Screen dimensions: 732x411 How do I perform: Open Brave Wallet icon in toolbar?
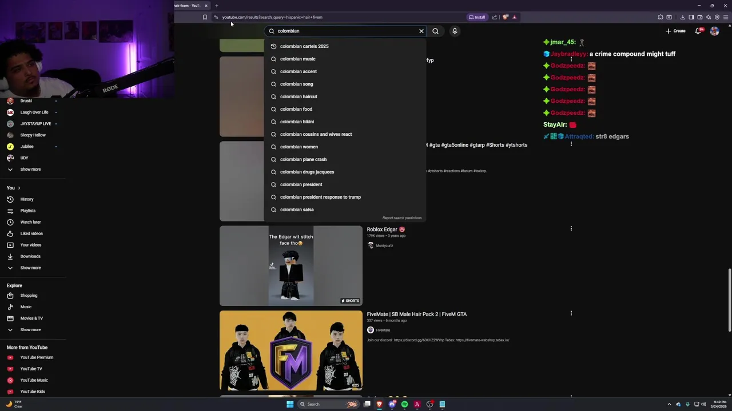tap(700, 17)
